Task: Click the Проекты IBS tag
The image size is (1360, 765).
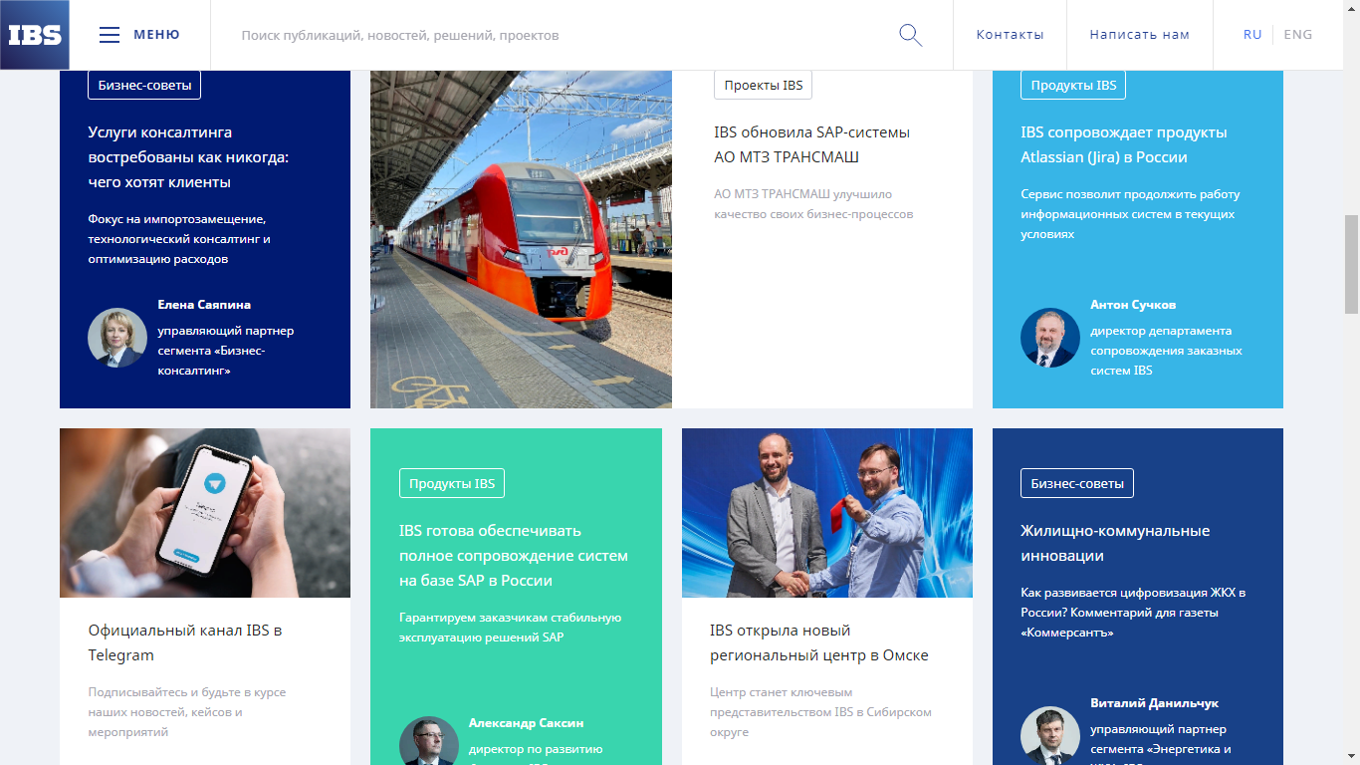Action: [x=763, y=86]
